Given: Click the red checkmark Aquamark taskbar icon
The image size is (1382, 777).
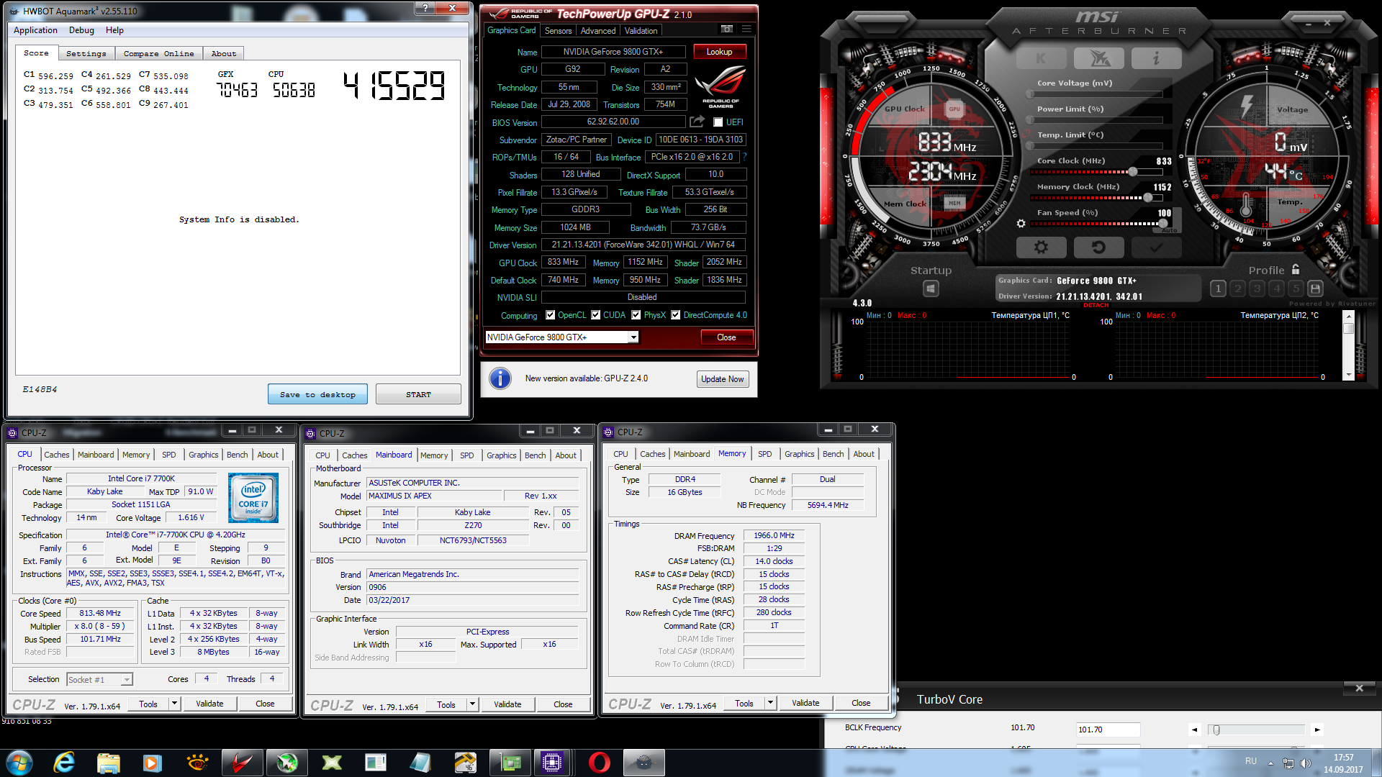Looking at the screenshot, I should (242, 763).
